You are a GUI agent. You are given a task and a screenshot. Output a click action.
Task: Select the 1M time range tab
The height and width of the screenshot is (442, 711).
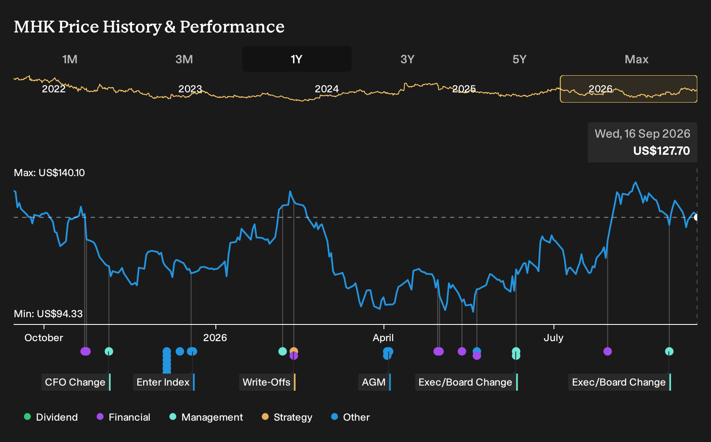(x=70, y=59)
